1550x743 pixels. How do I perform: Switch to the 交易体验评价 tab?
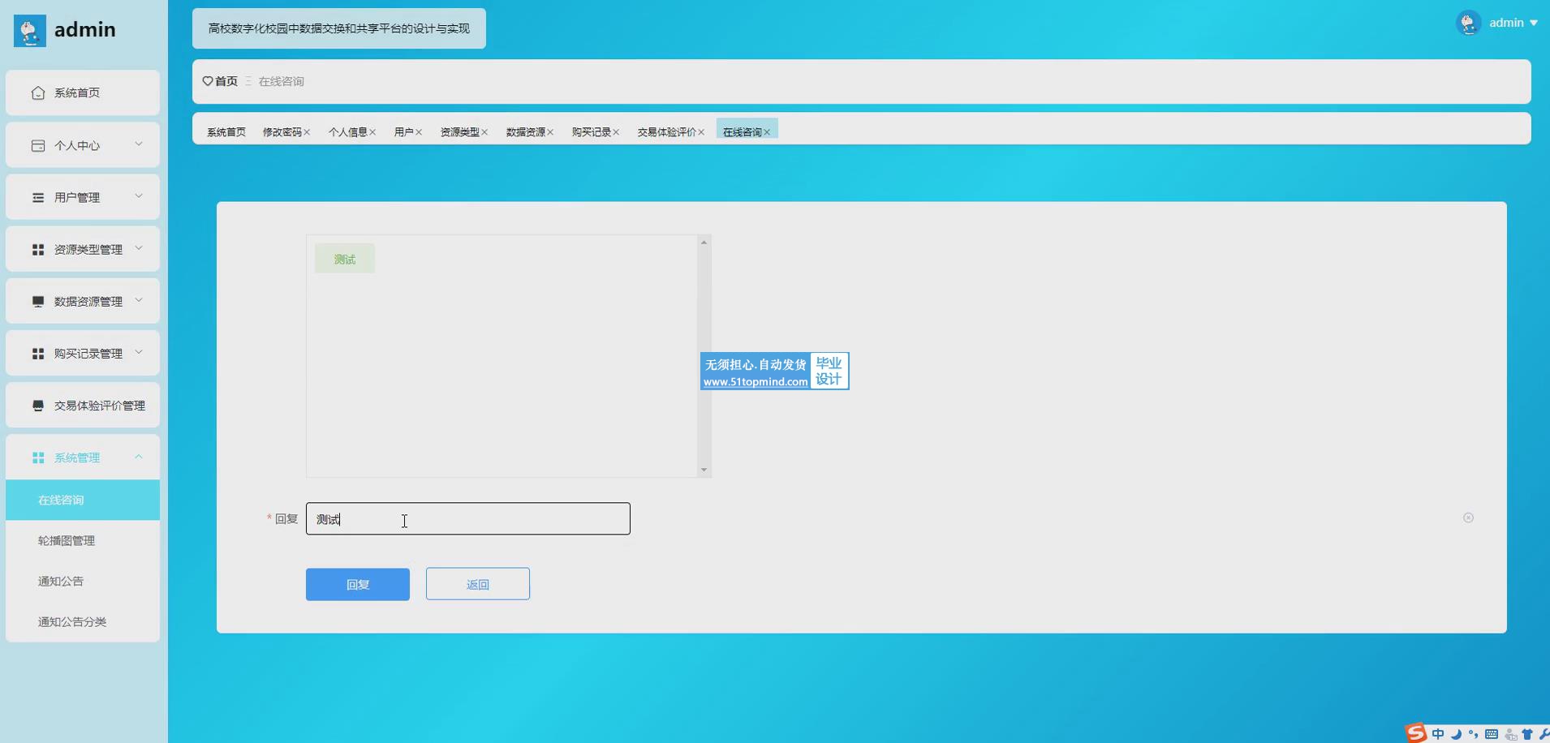(x=666, y=132)
